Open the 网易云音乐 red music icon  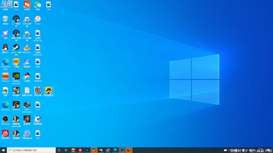pyautogui.click(x=5, y=133)
